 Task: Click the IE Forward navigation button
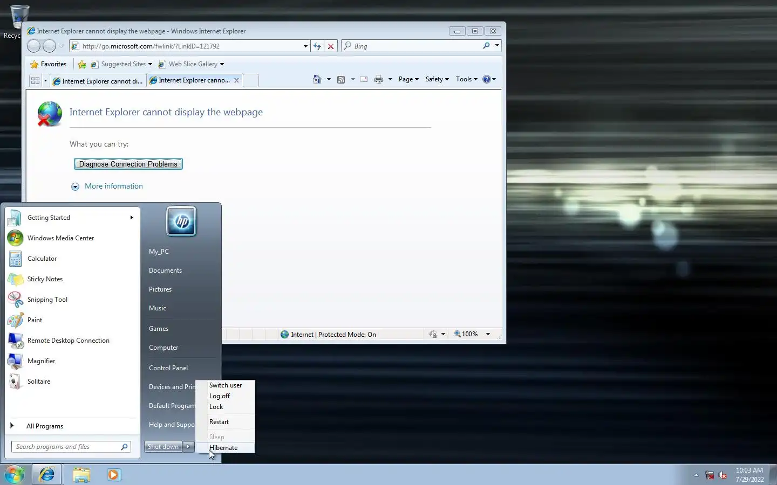tap(49, 46)
